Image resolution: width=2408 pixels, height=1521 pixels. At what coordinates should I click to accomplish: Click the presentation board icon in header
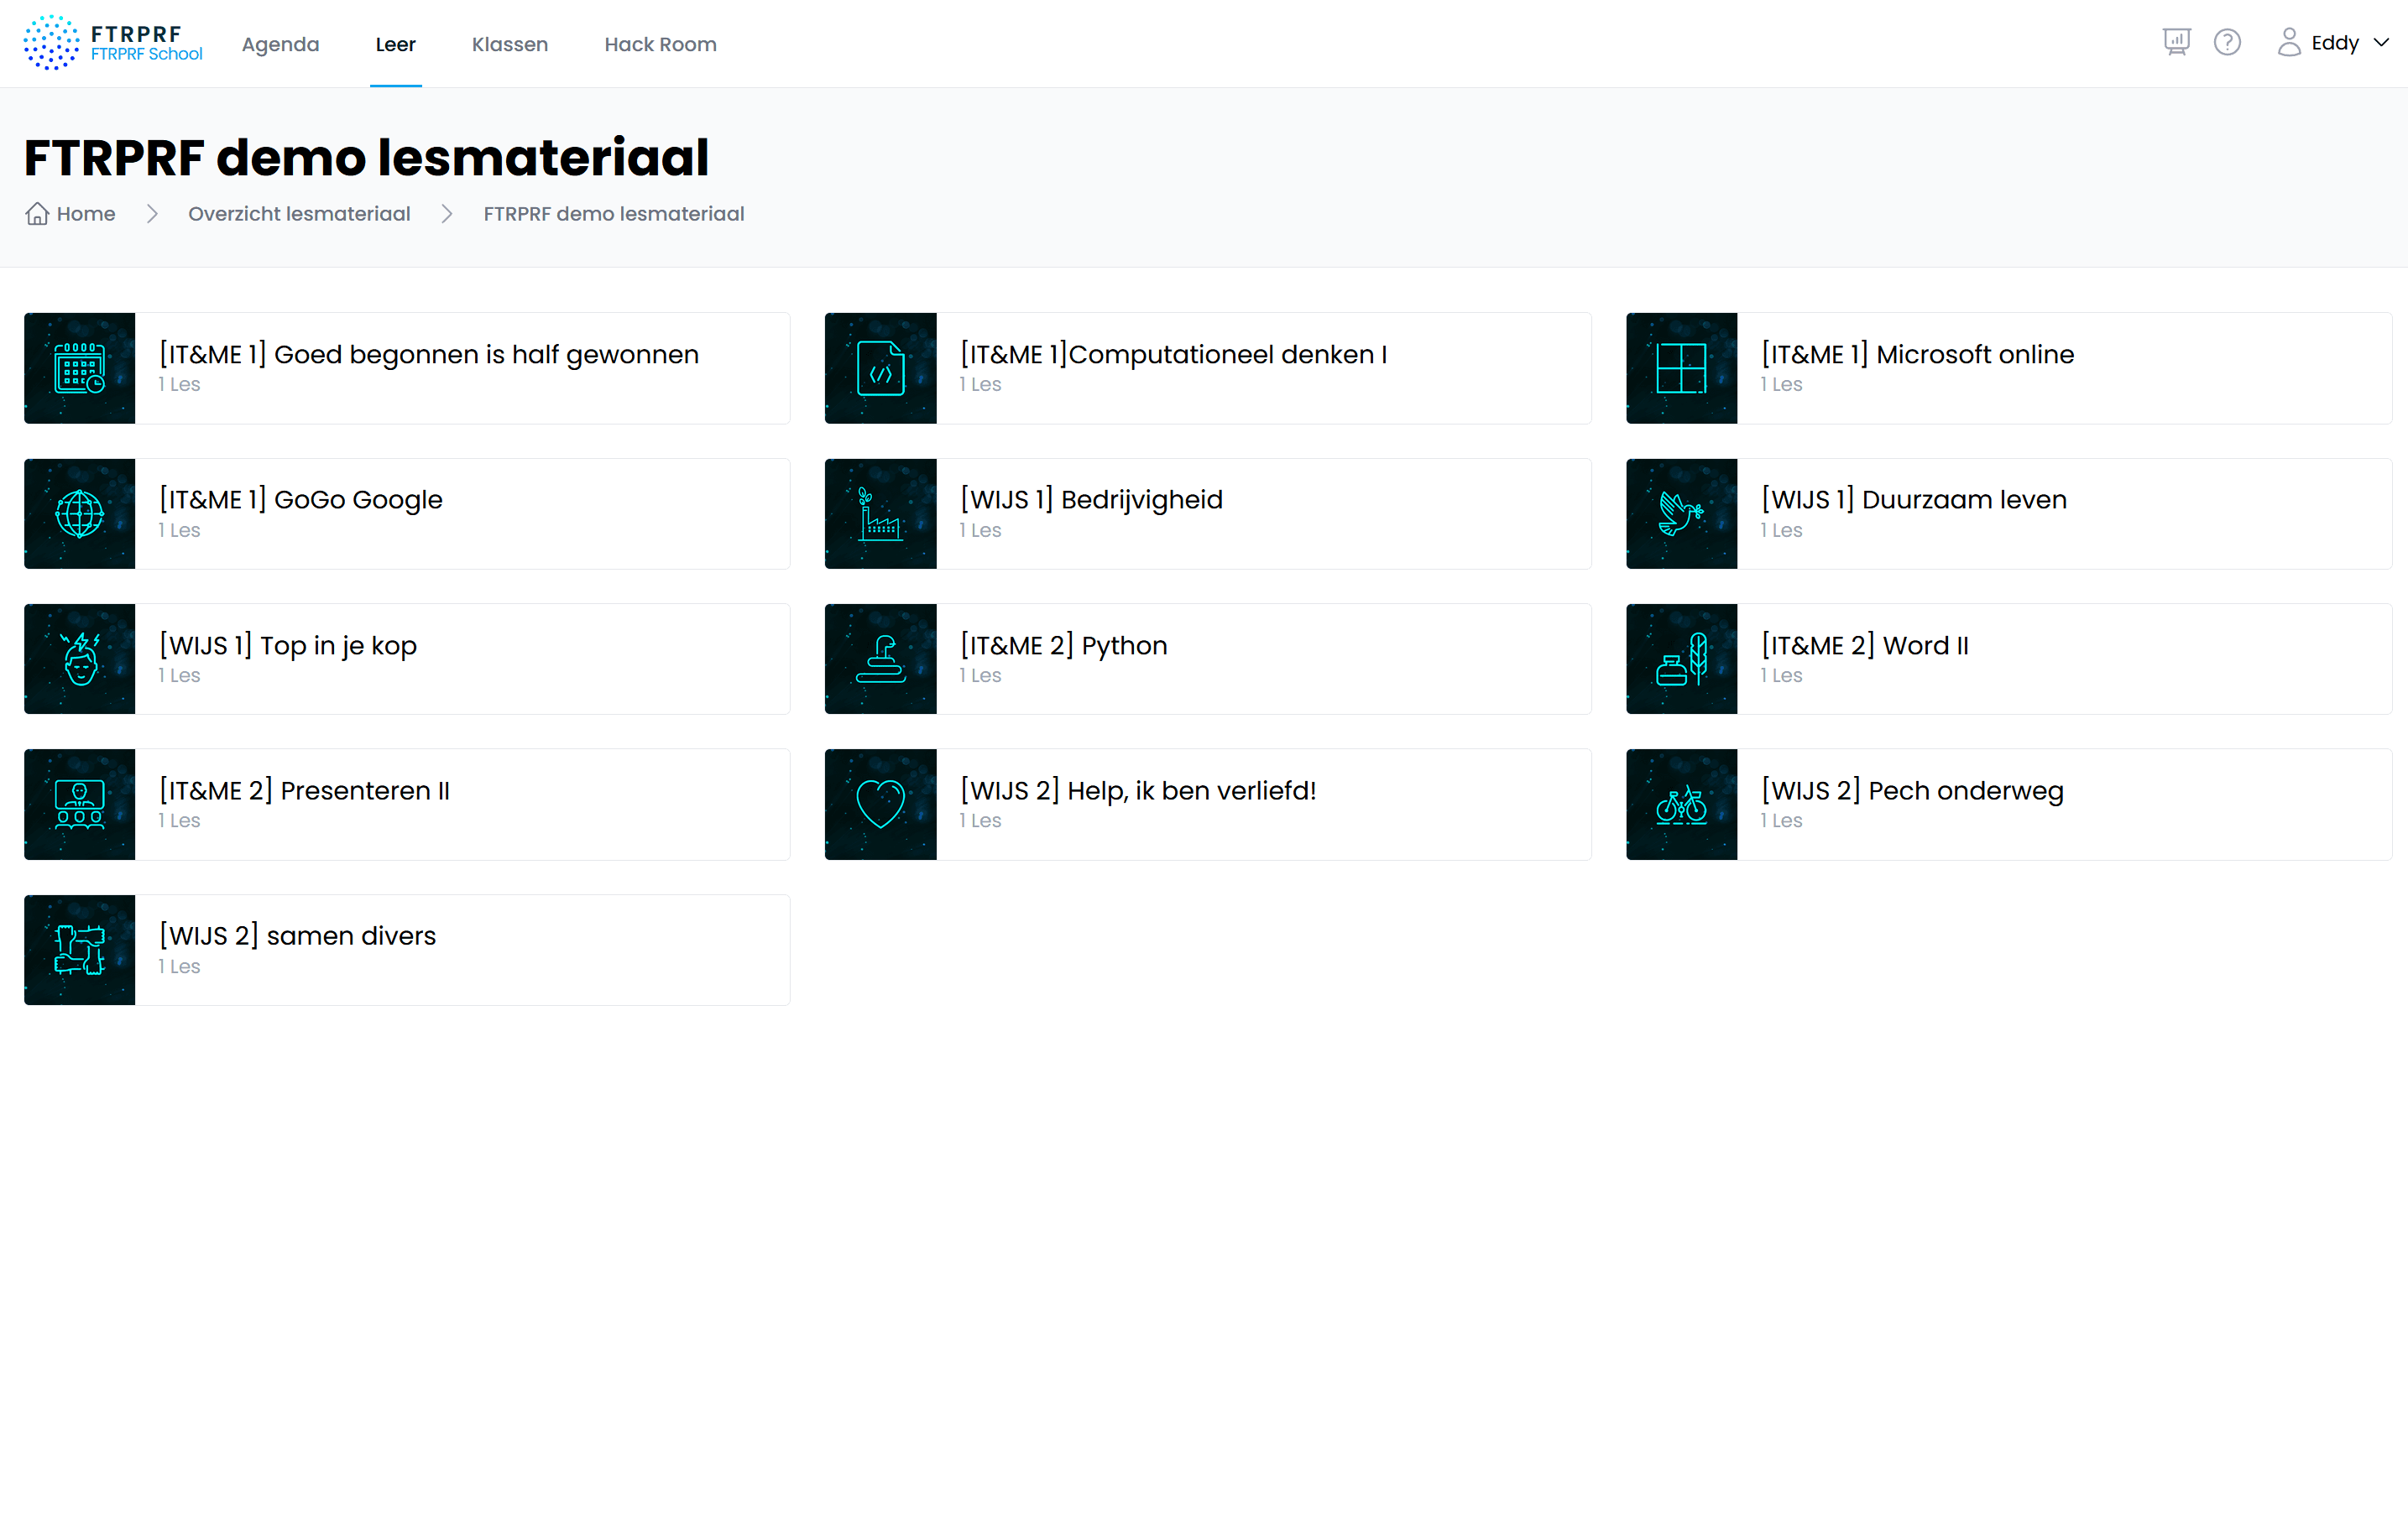coord(2176,42)
